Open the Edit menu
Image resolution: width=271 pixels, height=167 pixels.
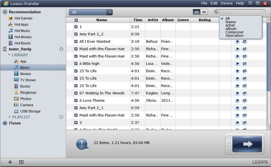[214, 3]
